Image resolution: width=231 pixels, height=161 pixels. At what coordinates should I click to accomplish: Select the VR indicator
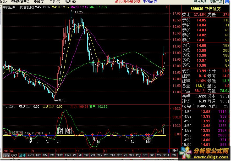pyautogui.click(x=80, y=155)
